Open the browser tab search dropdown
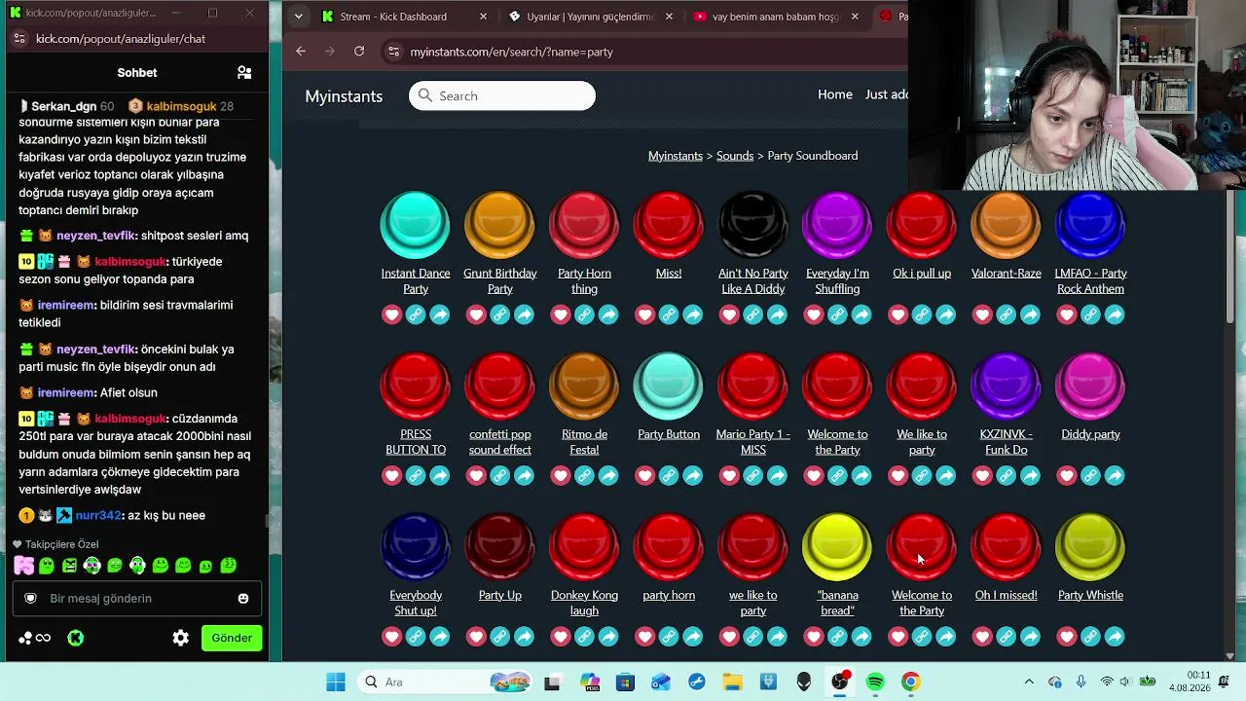 tap(298, 17)
